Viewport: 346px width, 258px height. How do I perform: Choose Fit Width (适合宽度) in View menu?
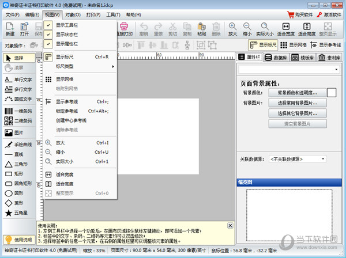coord(80,174)
